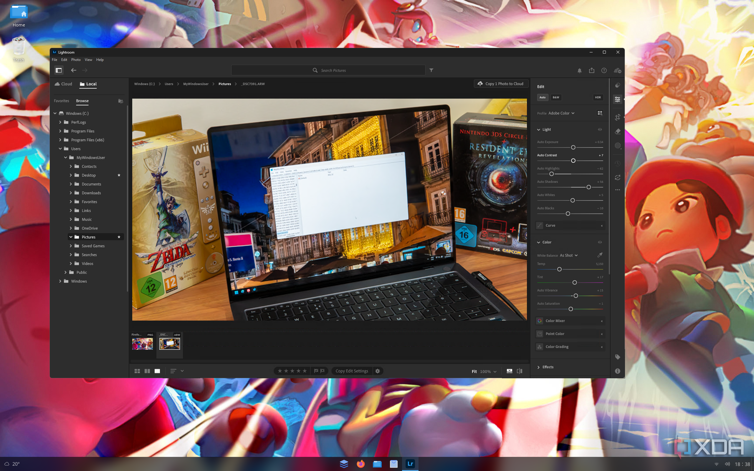
Task: Select the _DSC7391.ARW thumbnail in filmstrip
Action: point(169,344)
